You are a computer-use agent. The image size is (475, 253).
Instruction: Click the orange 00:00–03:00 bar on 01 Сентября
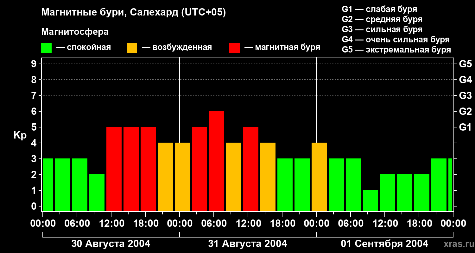(x=319, y=177)
